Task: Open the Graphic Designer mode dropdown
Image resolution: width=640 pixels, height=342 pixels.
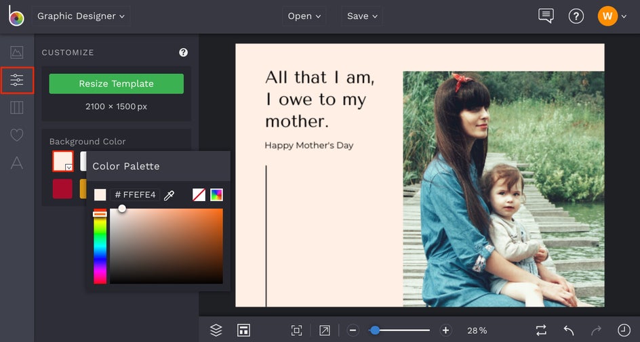Action: tap(81, 16)
